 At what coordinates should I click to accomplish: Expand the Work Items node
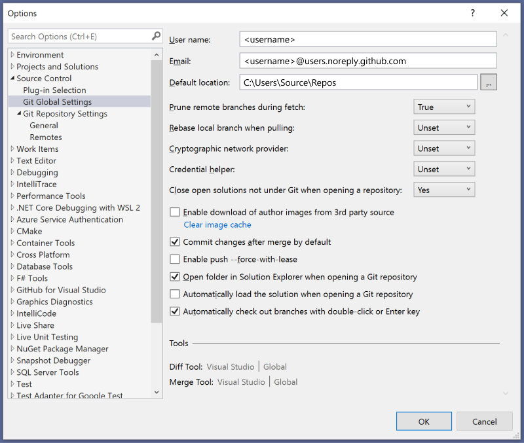click(11, 149)
